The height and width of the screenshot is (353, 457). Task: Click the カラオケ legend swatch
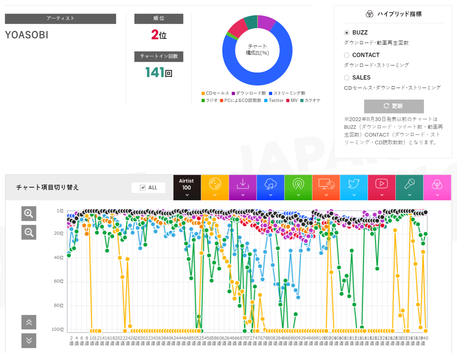tap(302, 101)
